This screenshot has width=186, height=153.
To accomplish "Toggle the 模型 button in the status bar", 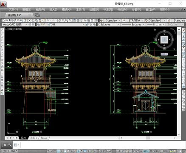I will (x=102, y=151).
